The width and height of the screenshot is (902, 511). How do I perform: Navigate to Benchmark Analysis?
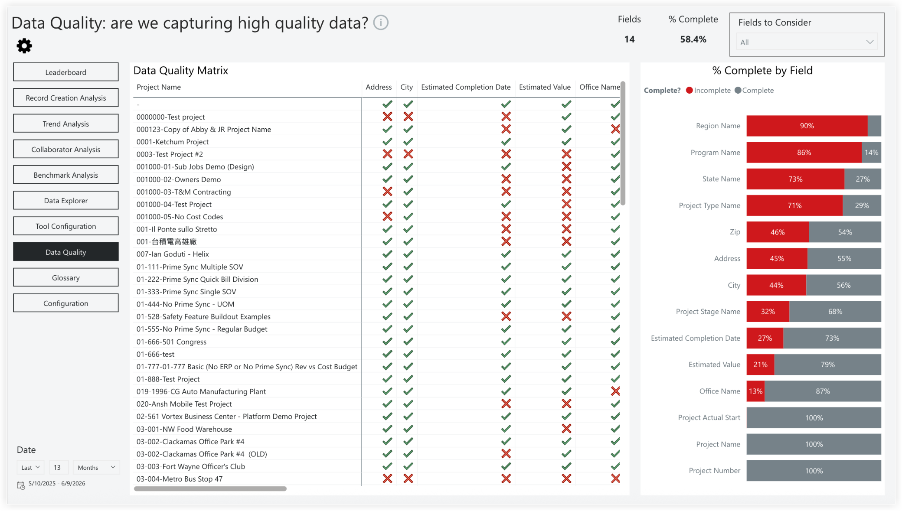coord(66,175)
